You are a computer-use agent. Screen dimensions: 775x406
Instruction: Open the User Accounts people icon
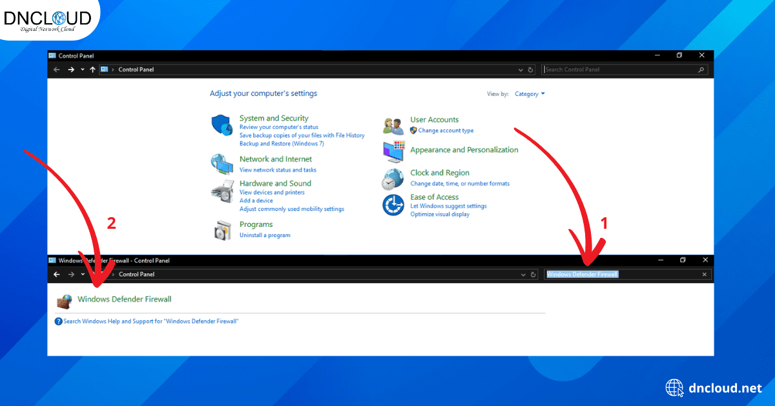(393, 125)
